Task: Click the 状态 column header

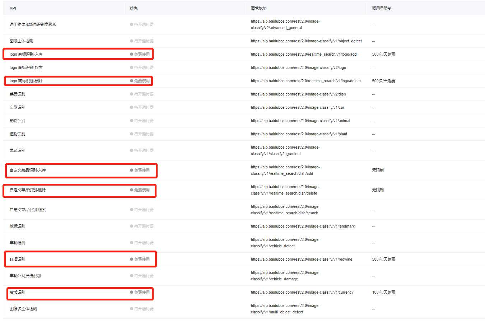Action: coord(134,8)
